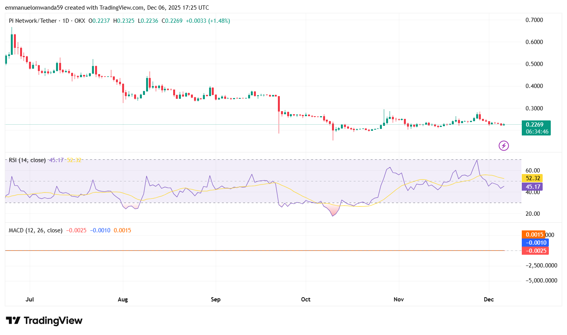
Task: Click the TradingView logo
Action: click(44, 320)
